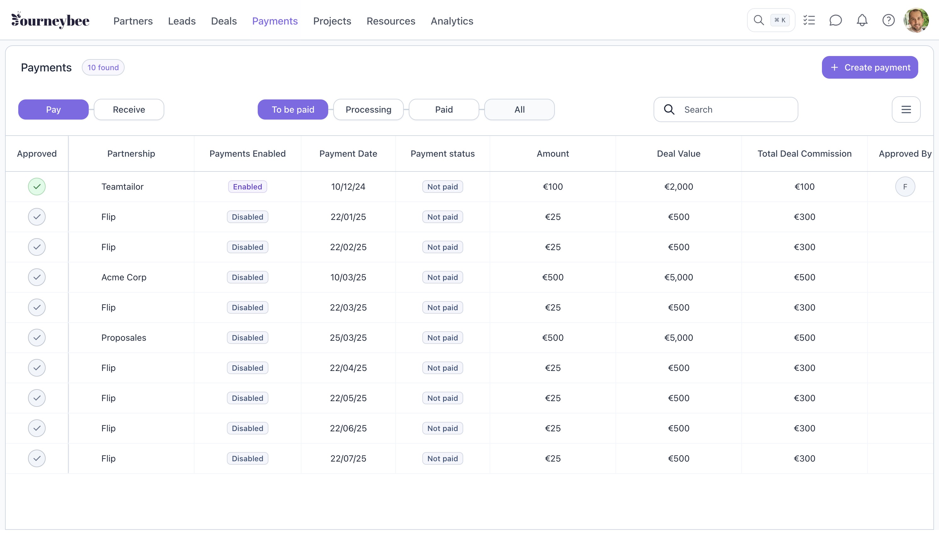Click the Payments Enabled column header

click(248, 154)
